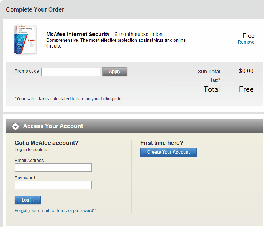Click into the Password field
Viewport: 264px width, 227px height.
point(53,185)
